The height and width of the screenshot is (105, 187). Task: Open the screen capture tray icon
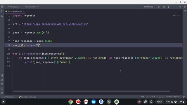coord(146,102)
